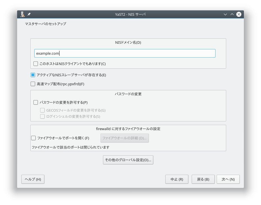Close the YaST2 NIS server window
Image resolution: width=261 pixels, height=205 pixels.
tap(239, 14)
